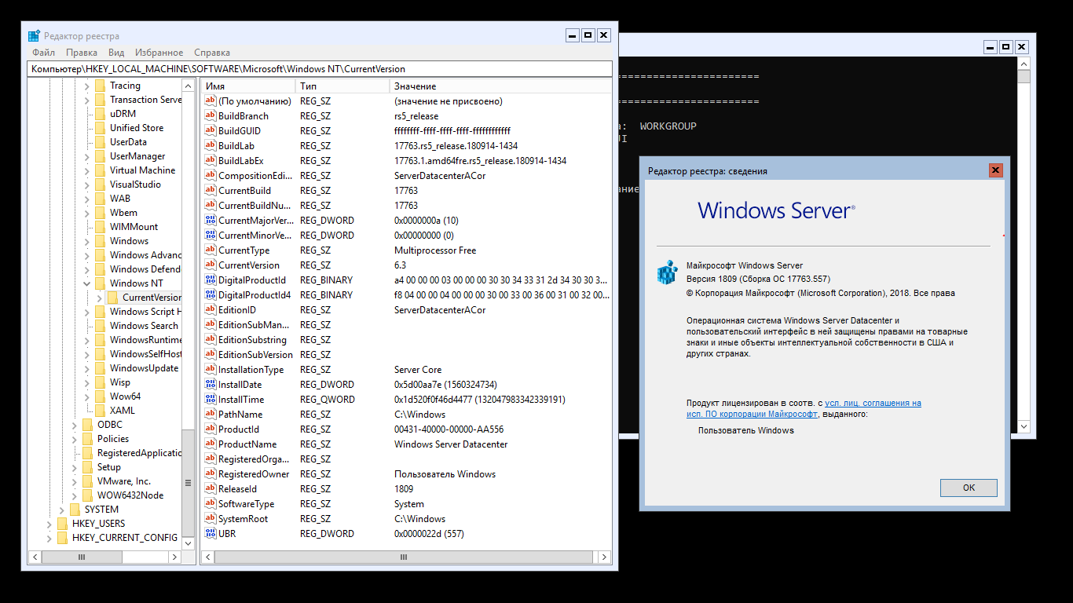Screen dimensions: 1073x603
Task: Maximize the background console window
Action: pos(1005,47)
